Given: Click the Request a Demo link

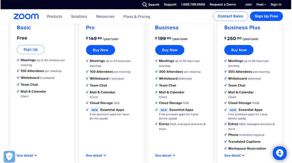Looking at the screenshot, I should click(x=223, y=5).
